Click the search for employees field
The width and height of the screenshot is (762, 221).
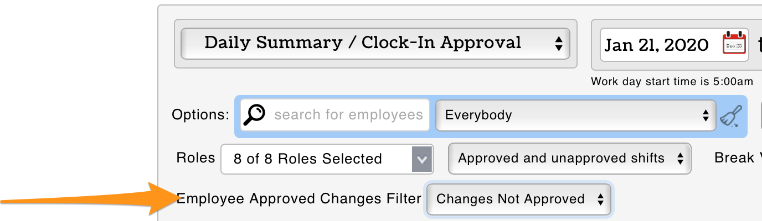coord(348,115)
